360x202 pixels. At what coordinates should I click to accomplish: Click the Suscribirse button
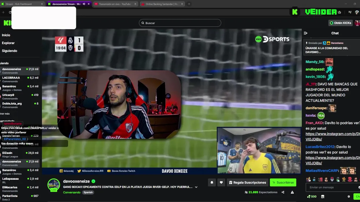point(283,182)
